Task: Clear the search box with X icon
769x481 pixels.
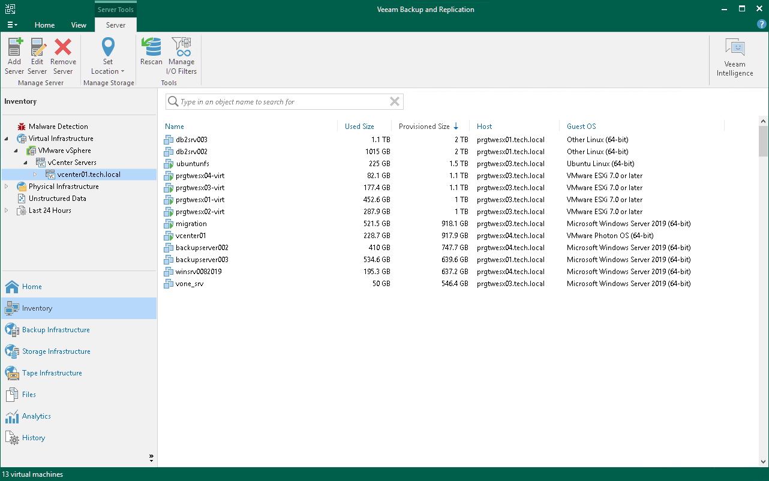Action: pyautogui.click(x=395, y=102)
